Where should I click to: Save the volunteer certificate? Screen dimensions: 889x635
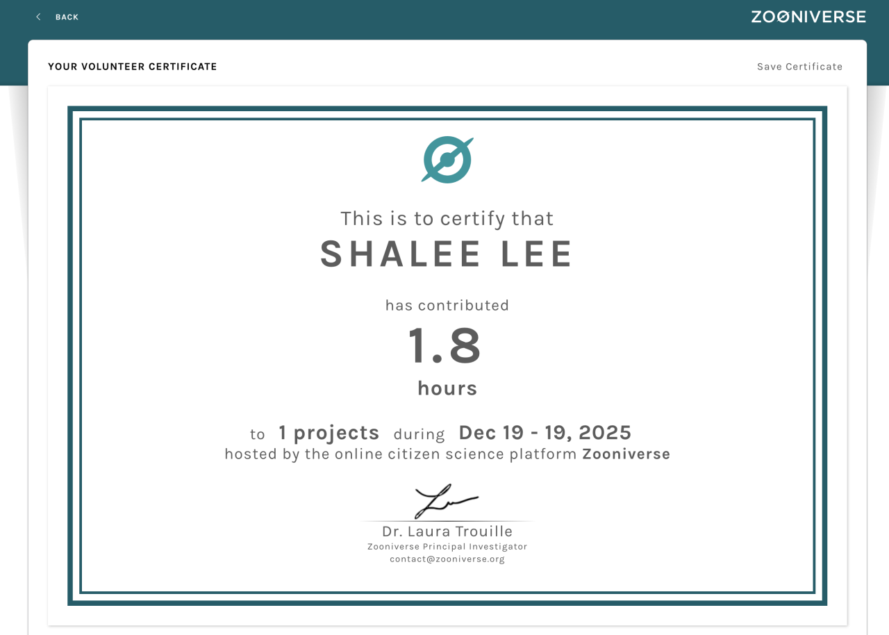tap(799, 67)
